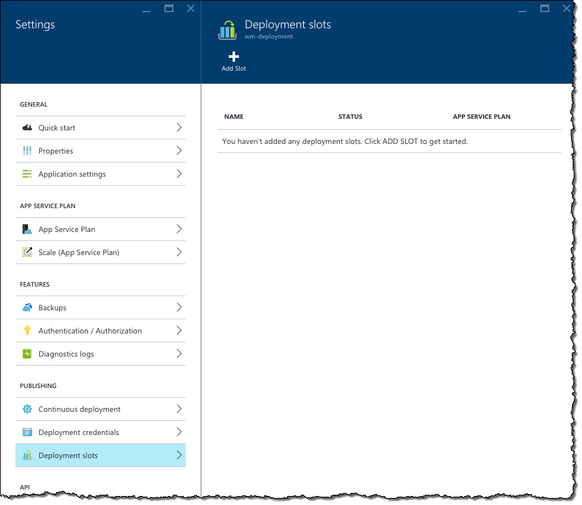Screen dimensions: 582x505
Task: Expand the Backups chevron arrow
Action: [x=179, y=308]
